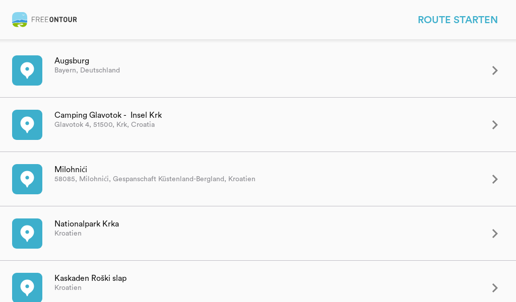
Task: Click the Nationalpark Krka pin icon
Action: point(27,234)
